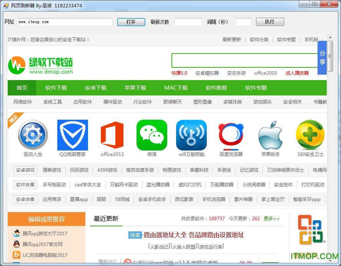Image resolution: width=341 pixels, height=266 pixels.
Task: Switch to 苹果下载 nav tab
Action: tap(135, 88)
